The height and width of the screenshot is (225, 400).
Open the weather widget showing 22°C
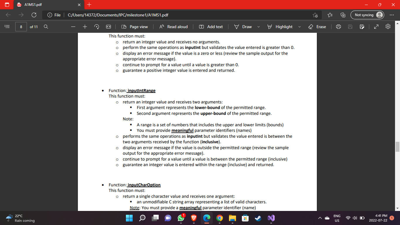click(x=20, y=218)
